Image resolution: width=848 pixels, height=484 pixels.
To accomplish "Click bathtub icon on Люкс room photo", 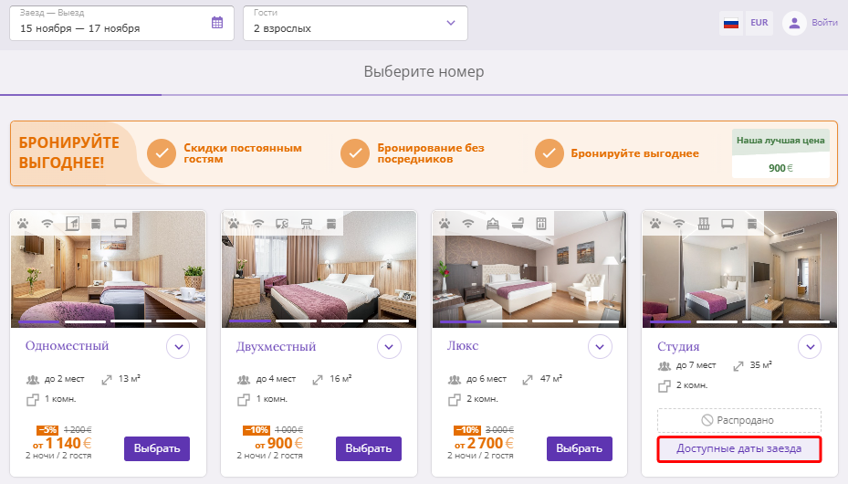I will (517, 224).
